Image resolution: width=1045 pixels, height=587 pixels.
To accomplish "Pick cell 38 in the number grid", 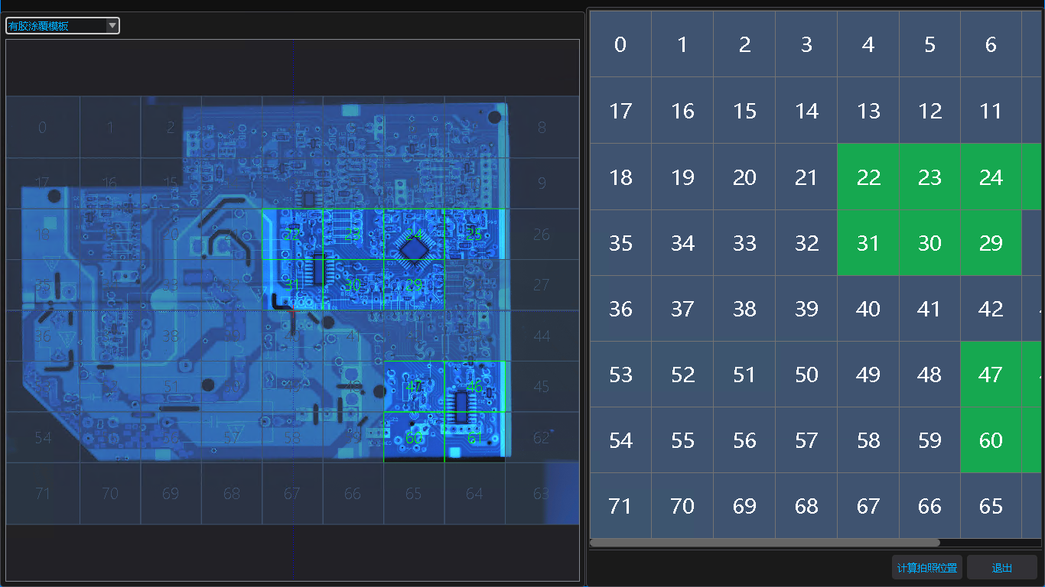I will click(x=744, y=309).
